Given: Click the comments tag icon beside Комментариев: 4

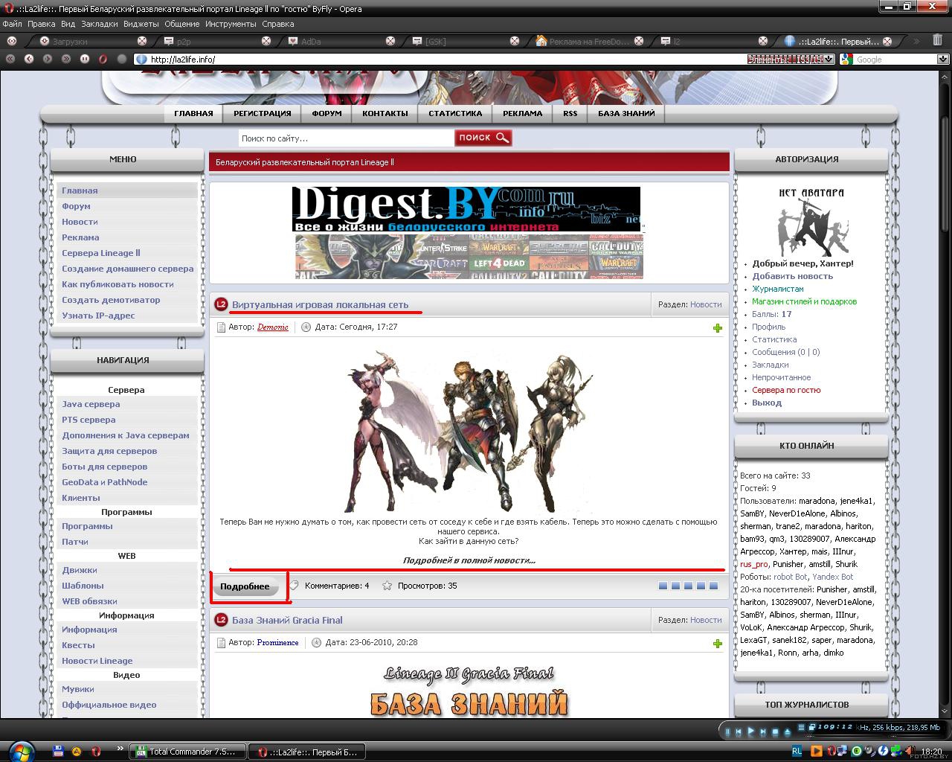Looking at the screenshot, I should click(295, 585).
